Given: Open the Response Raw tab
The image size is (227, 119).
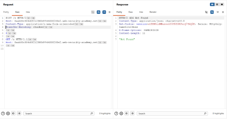Looking at the screenshot, I should pyautogui.click(x=131, y=12).
